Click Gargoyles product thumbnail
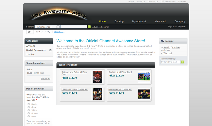The height and width of the screenshot is (126, 212). click(144, 94)
